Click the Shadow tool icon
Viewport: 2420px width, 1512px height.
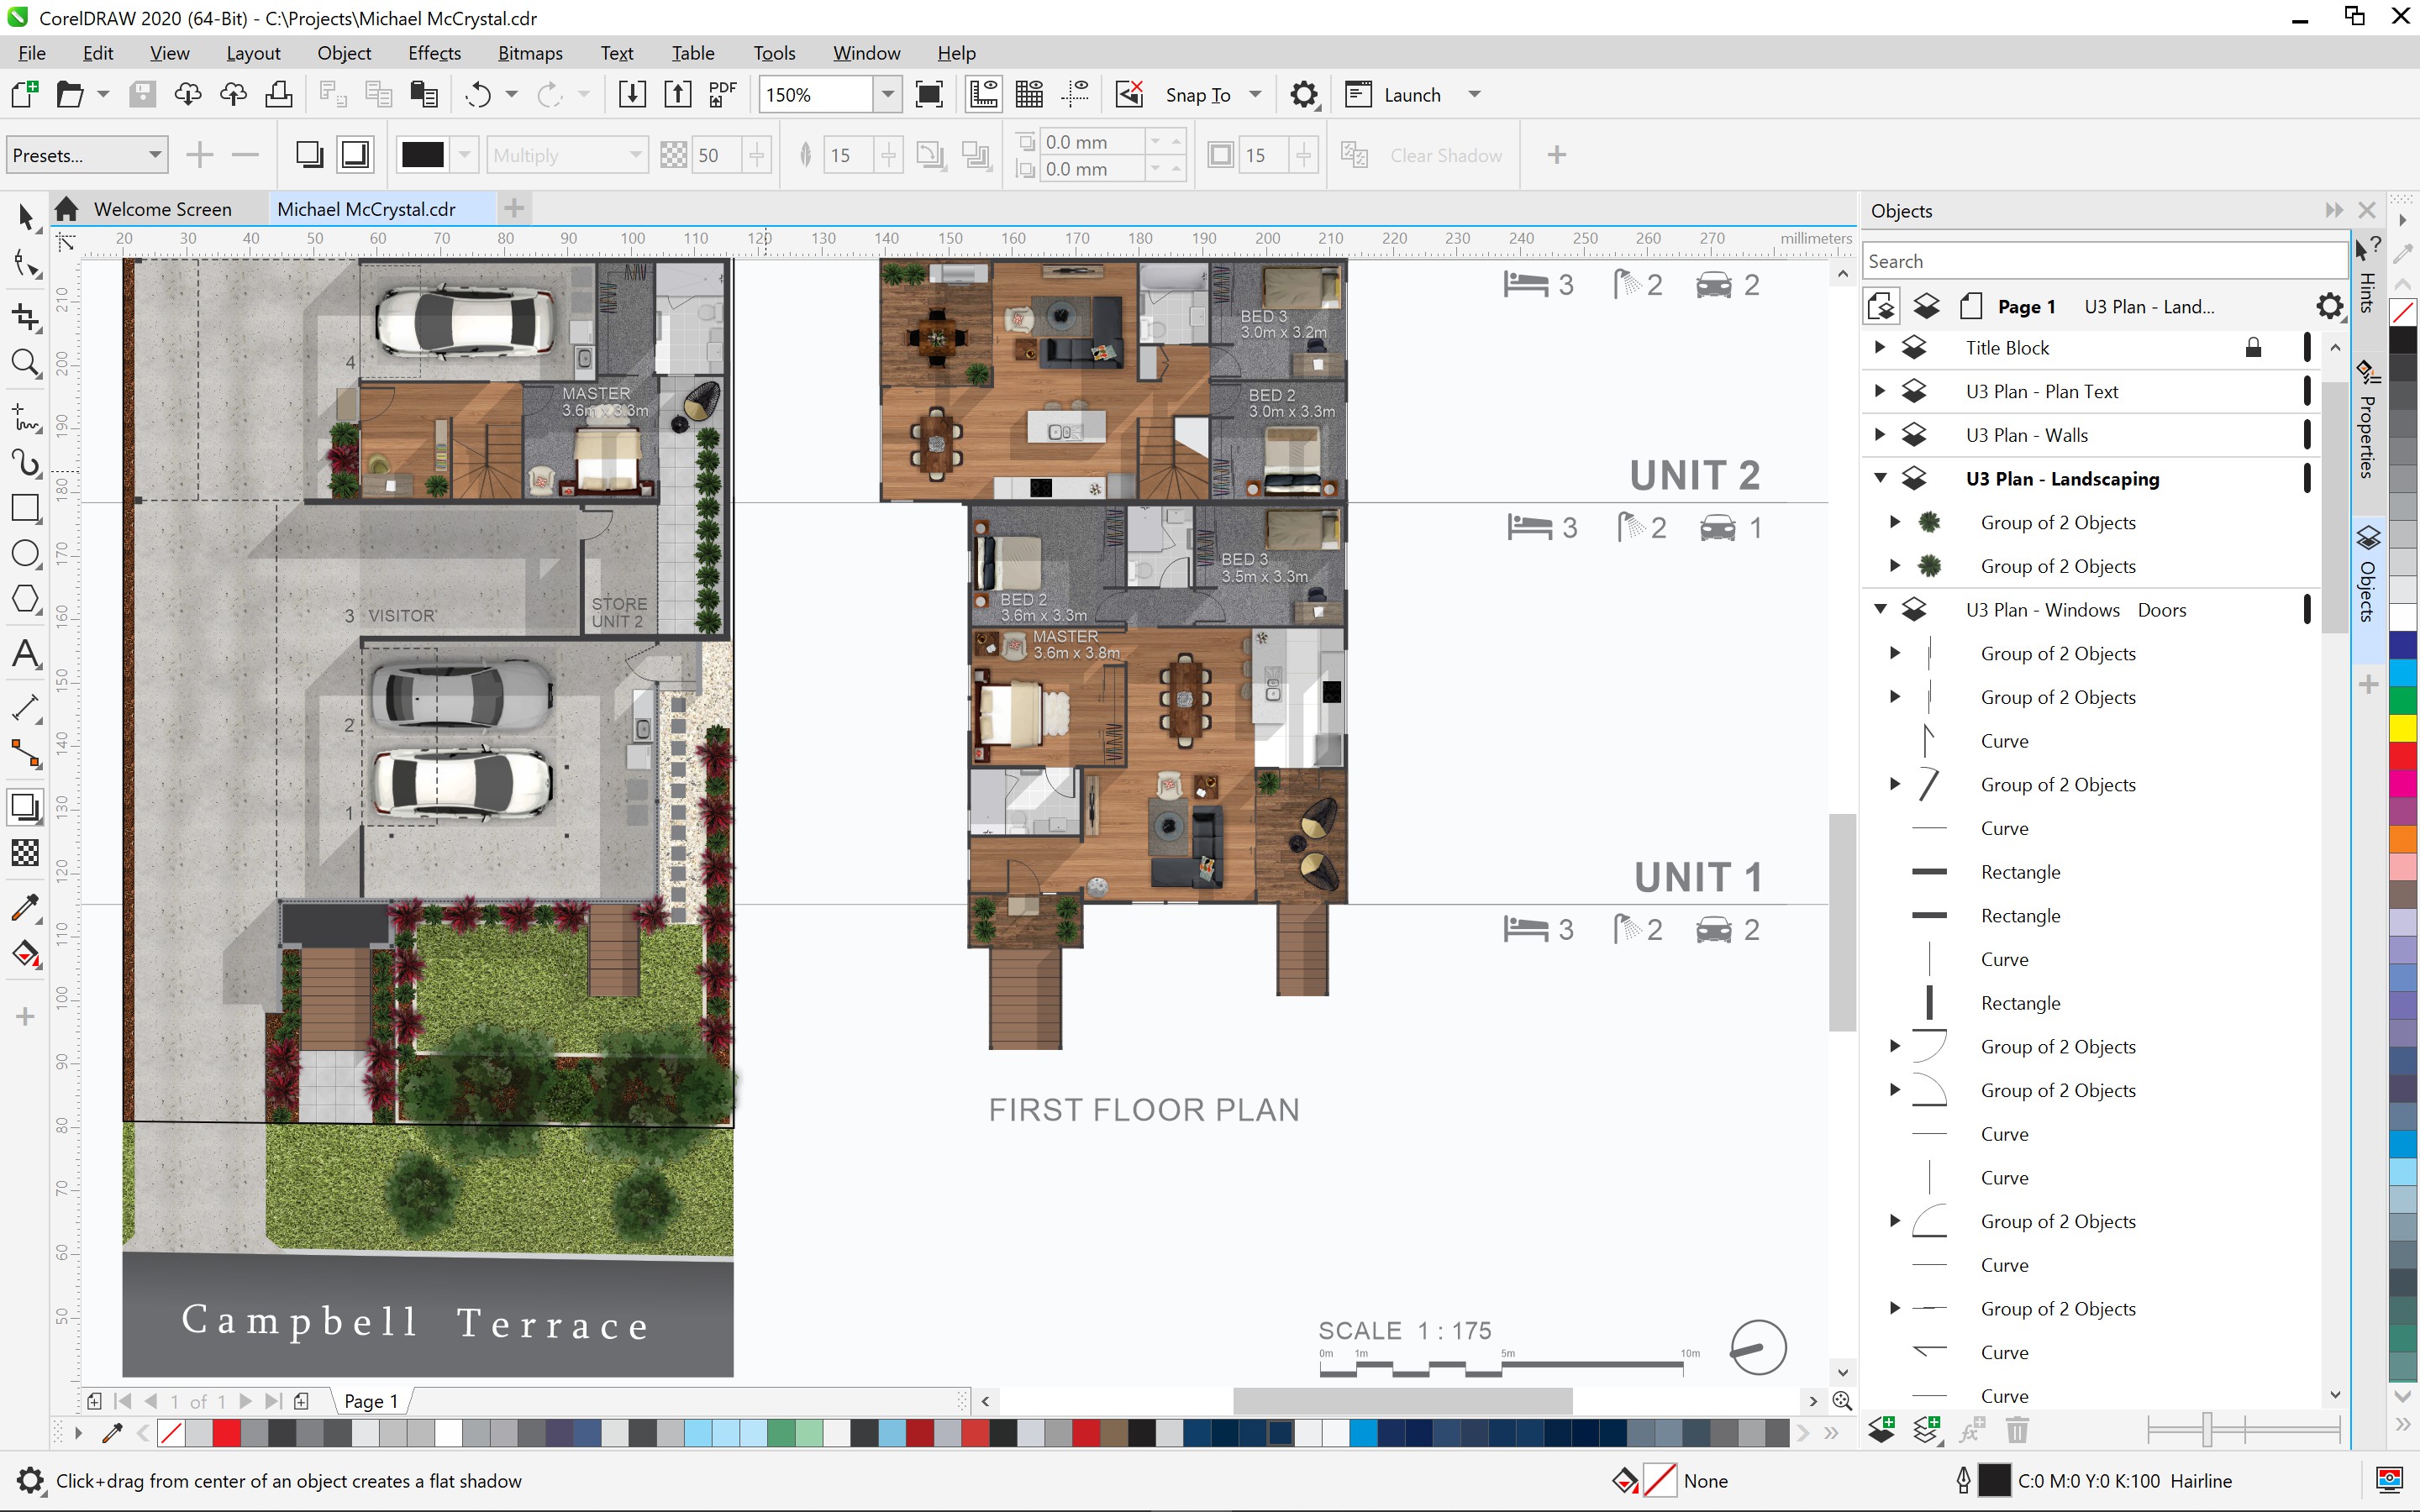pos(26,806)
